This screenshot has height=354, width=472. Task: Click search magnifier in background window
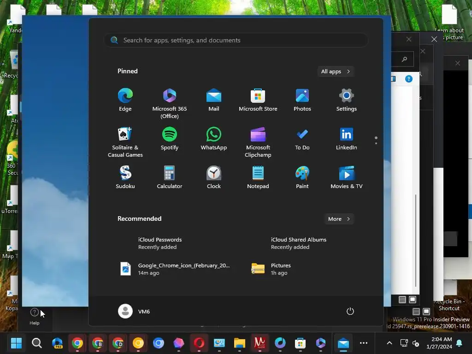tap(404, 59)
